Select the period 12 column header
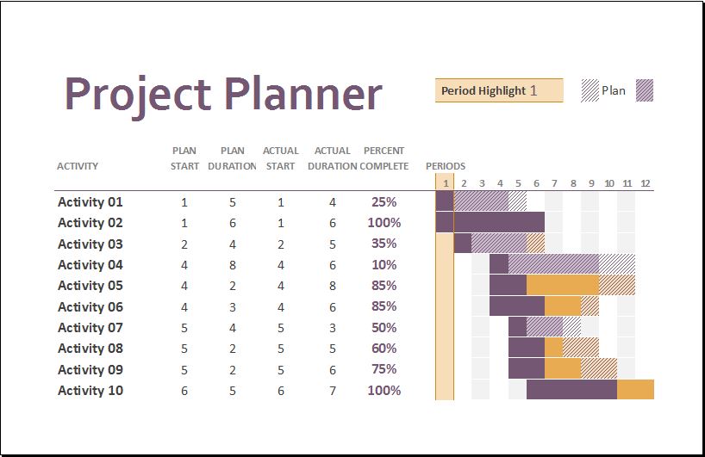Viewport: 705px width, 457px height. 646,183
